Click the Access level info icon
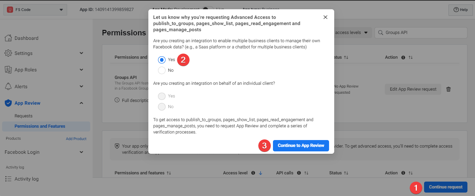Viewport: 475px width, 196px height. click(253, 173)
